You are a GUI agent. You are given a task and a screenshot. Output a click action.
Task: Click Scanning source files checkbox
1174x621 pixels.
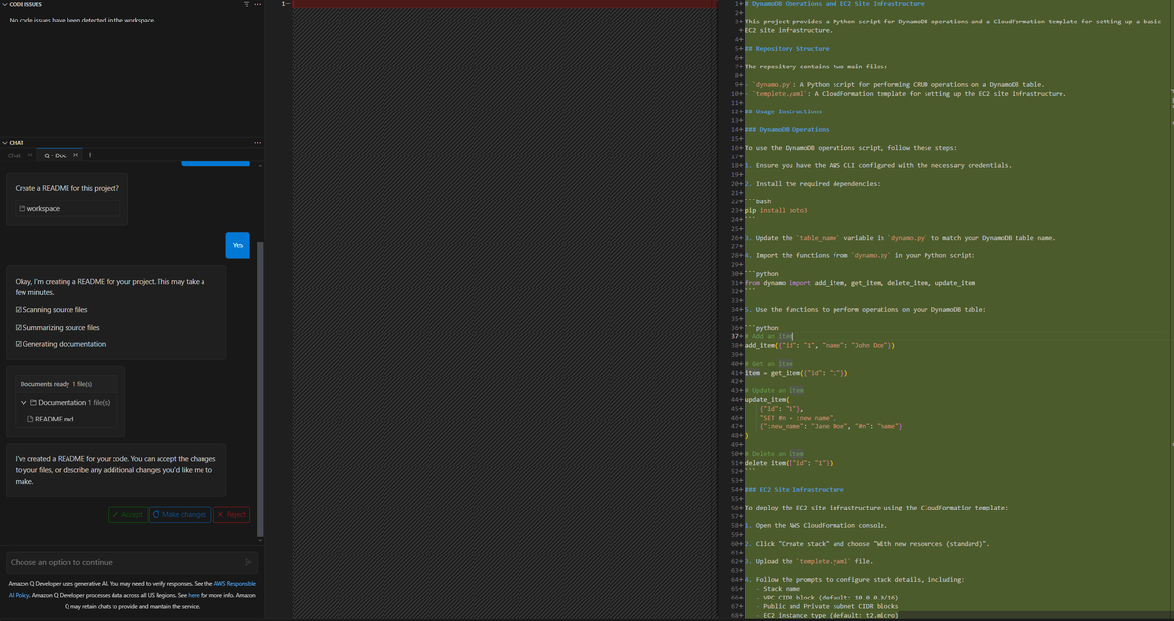point(19,310)
